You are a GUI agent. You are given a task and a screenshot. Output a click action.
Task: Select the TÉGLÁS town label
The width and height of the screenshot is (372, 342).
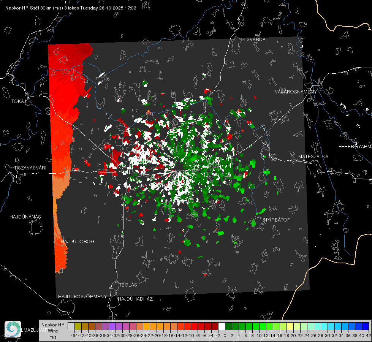tap(128, 285)
